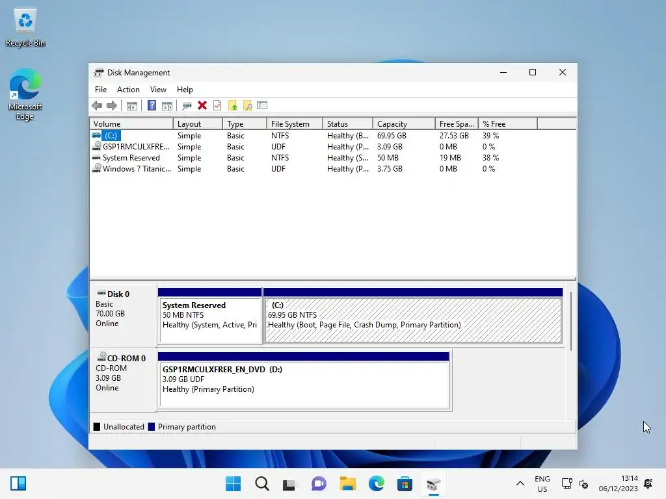The width and height of the screenshot is (666, 499).
Task: Open taskbar Search magnifier
Action: [262, 483]
